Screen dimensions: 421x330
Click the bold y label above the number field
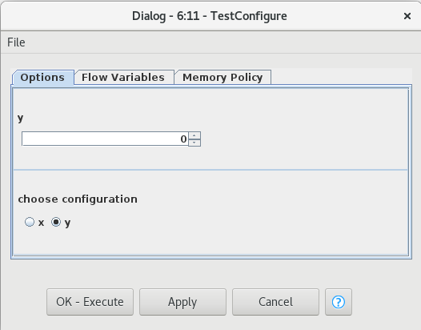click(20, 119)
